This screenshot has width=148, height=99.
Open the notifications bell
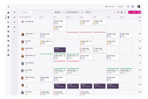coord(133,7)
